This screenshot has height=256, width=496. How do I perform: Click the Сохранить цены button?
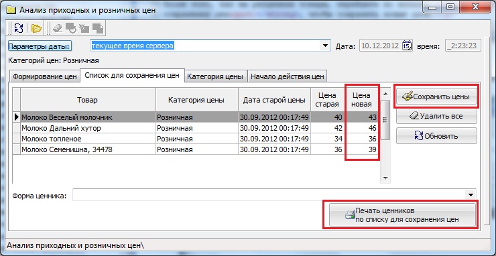pyautogui.click(x=436, y=97)
